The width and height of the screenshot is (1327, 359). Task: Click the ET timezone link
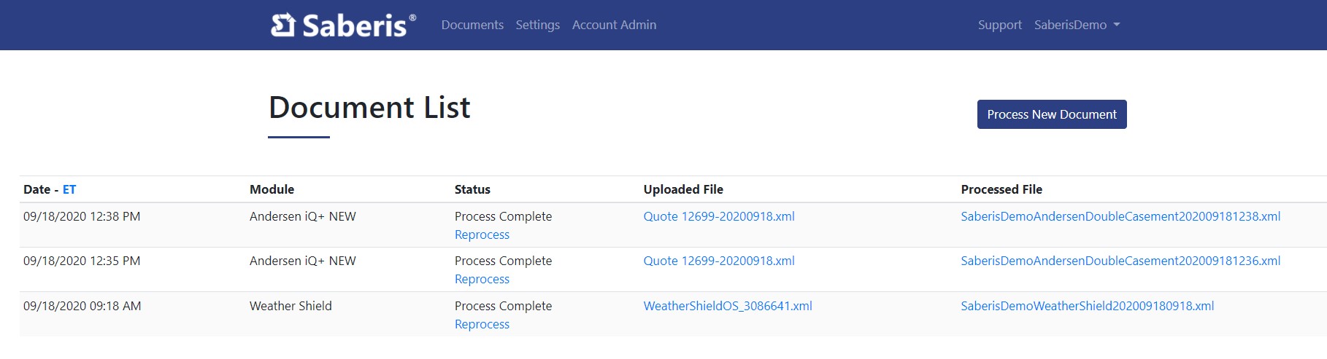pyautogui.click(x=69, y=189)
